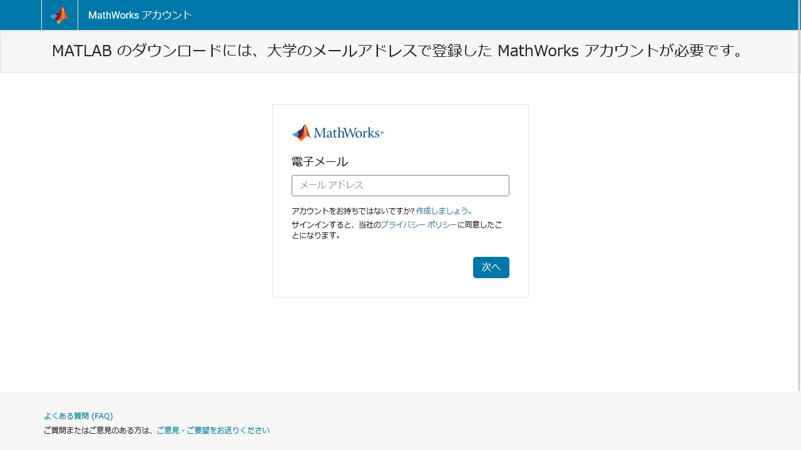
Task: Open the プライバシー ポリシー link
Action: [419, 224]
